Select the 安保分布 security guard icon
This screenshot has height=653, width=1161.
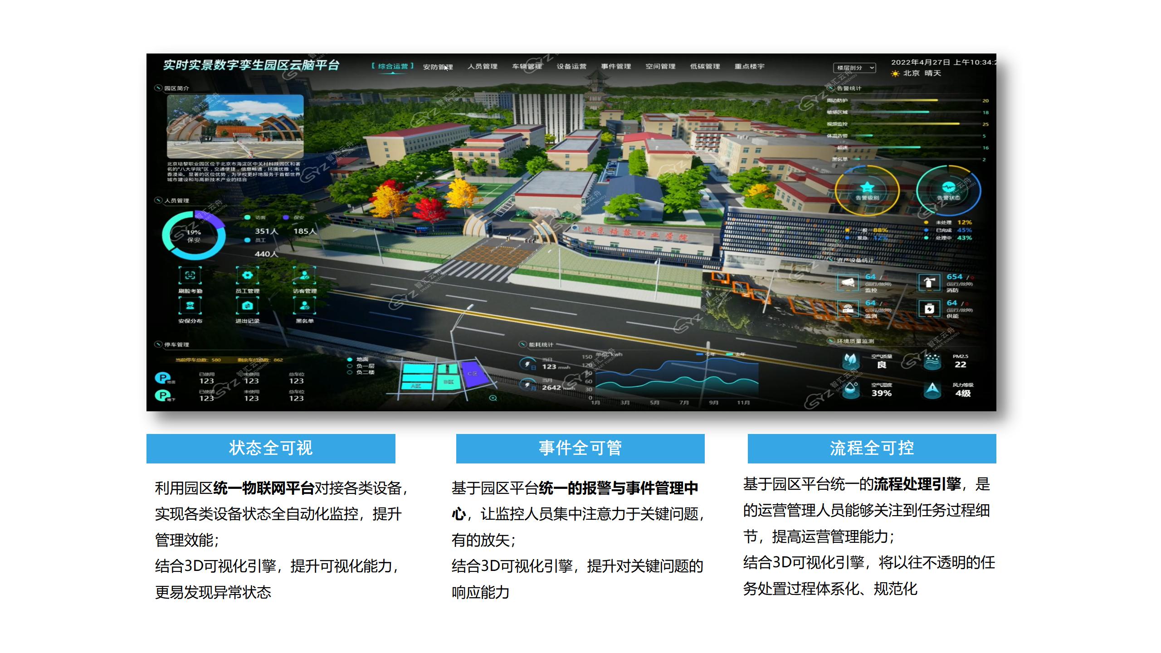click(190, 307)
